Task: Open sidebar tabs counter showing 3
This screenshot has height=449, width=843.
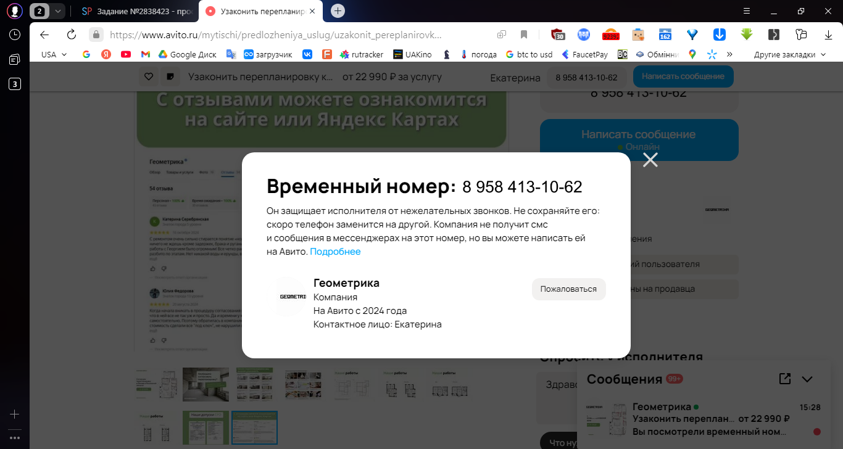Action: (15, 84)
